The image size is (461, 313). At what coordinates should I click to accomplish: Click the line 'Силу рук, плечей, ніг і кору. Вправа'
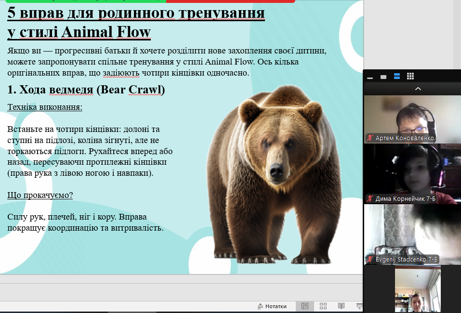77,217
